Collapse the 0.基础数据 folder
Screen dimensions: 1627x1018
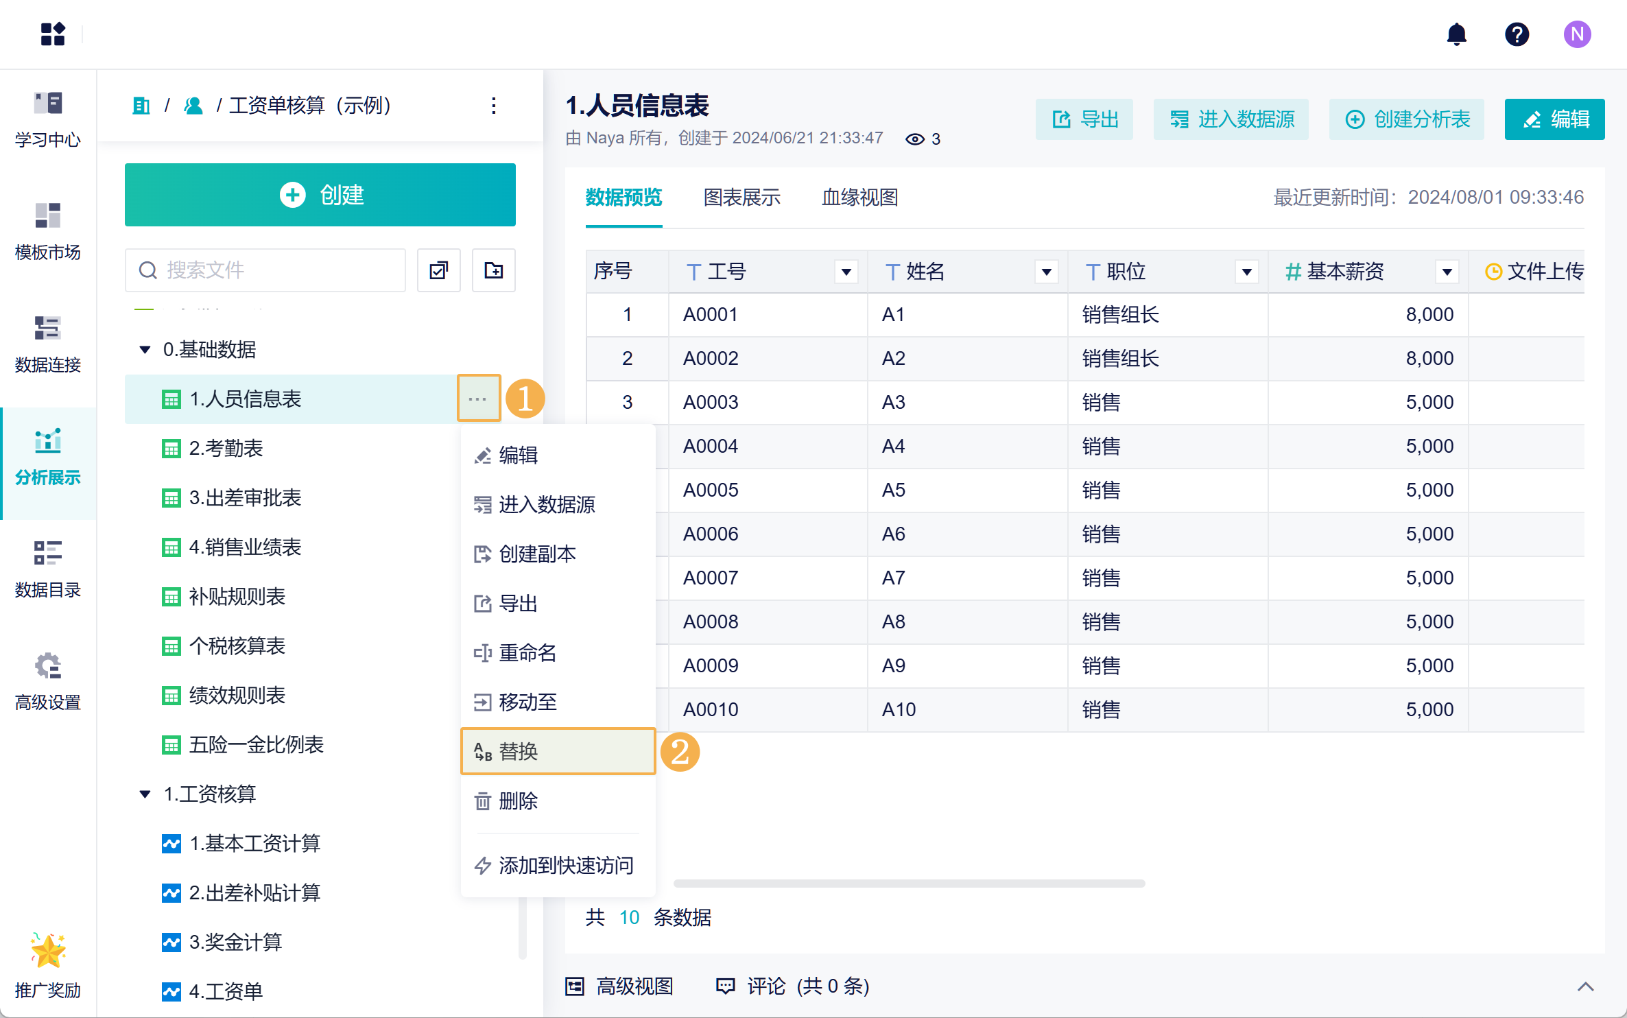click(145, 350)
